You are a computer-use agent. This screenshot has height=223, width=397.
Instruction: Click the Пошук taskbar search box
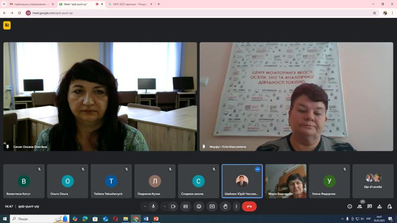40,219
